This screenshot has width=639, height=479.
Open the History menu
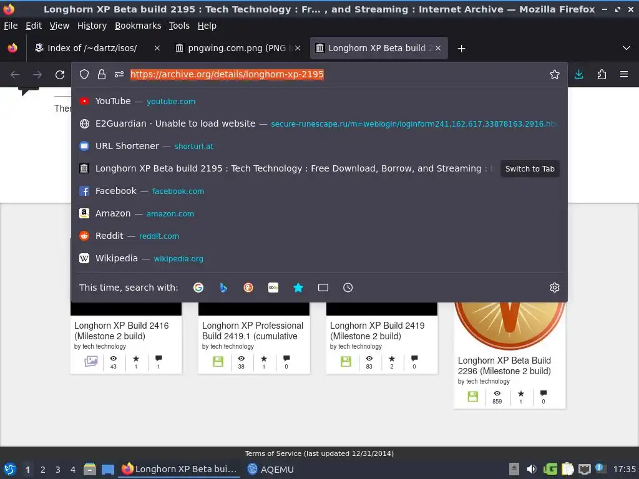click(x=92, y=26)
